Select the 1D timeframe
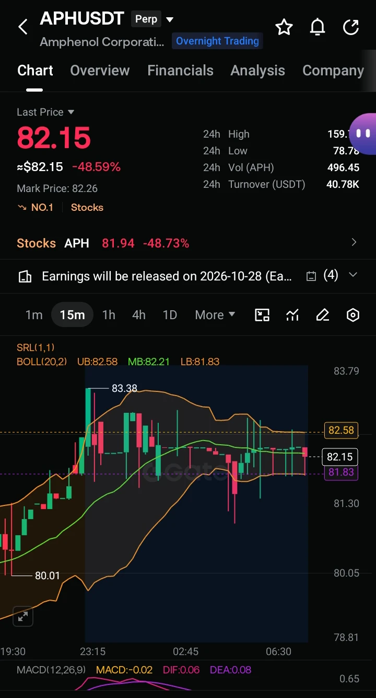The height and width of the screenshot is (698, 376). pyautogui.click(x=170, y=315)
